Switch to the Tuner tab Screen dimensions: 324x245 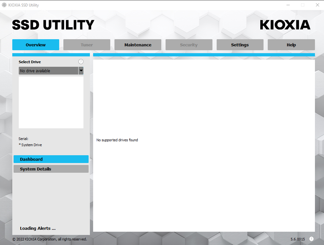coord(87,45)
